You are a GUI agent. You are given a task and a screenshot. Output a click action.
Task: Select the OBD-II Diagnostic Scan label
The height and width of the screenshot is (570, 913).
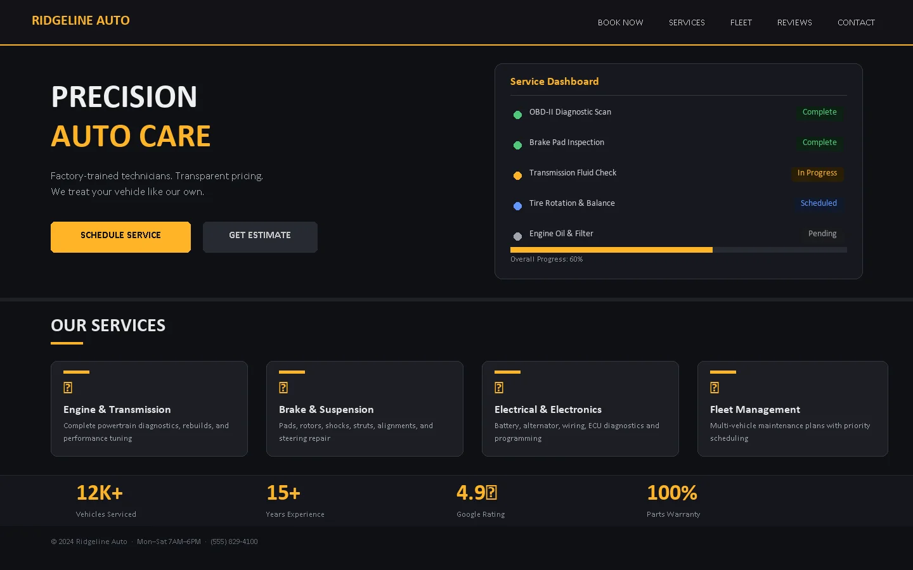pyautogui.click(x=570, y=112)
